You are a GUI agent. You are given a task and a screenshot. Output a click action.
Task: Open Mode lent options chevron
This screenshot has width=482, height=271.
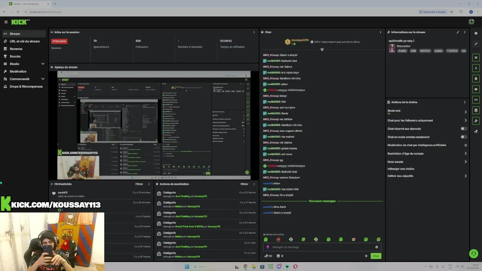click(x=465, y=112)
